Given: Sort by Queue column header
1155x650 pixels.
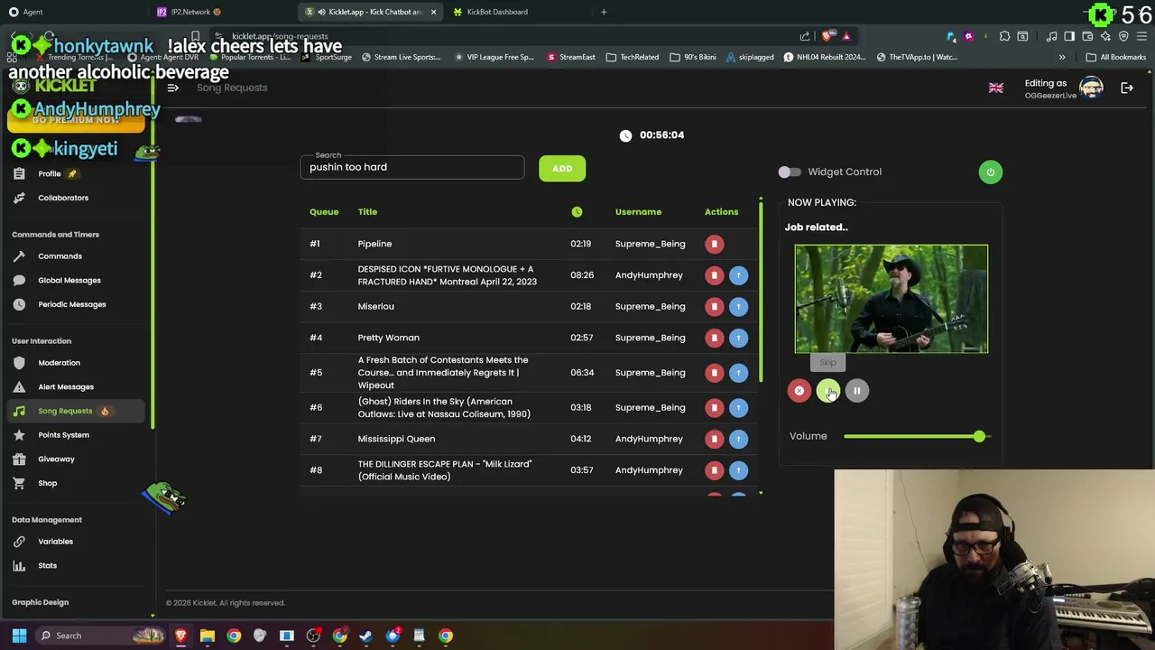Looking at the screenshot, I should point(324,212).
